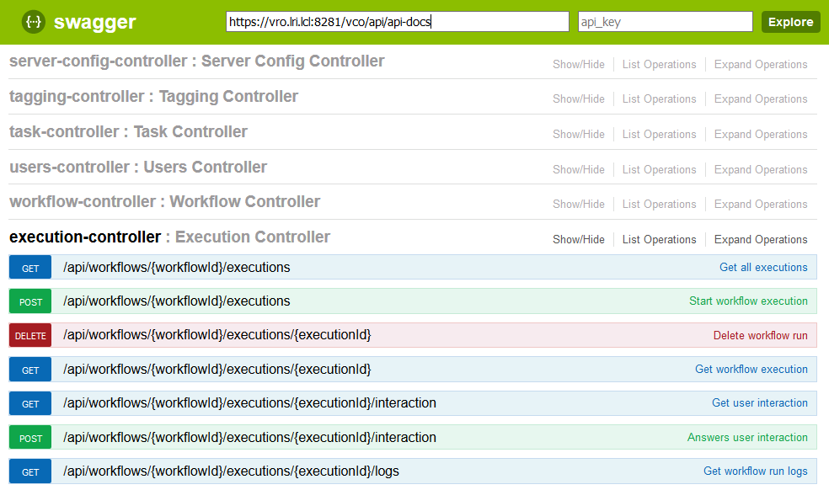Expand Operations for workflow-controller
This screenshot has height=490, width=829.
760,204
